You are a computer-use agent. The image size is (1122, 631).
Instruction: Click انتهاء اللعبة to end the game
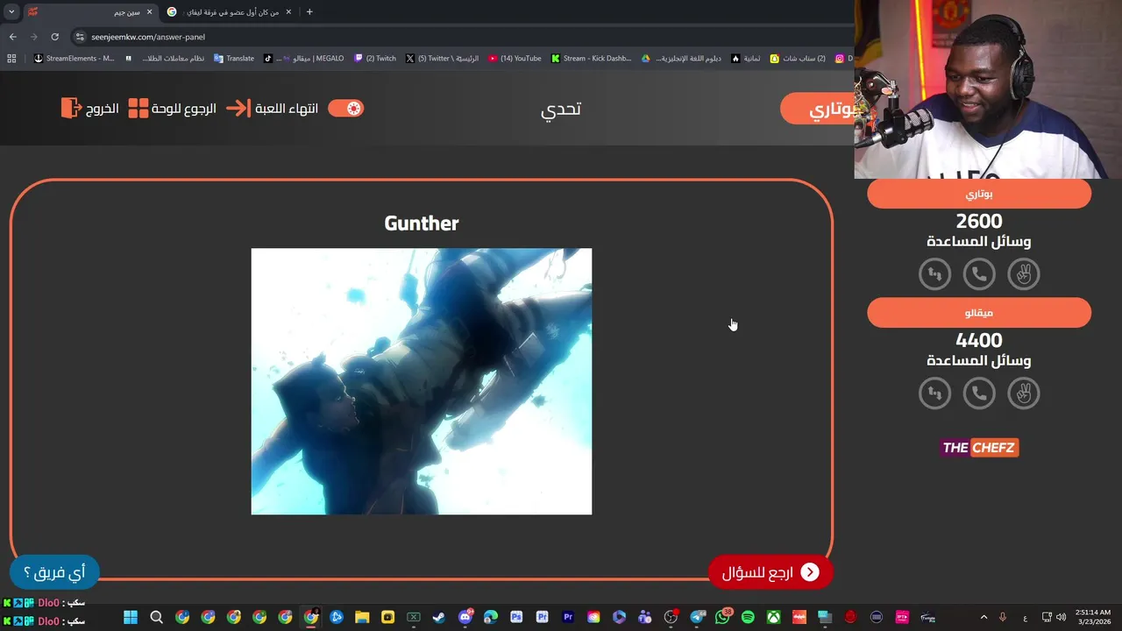coord(273,109)
